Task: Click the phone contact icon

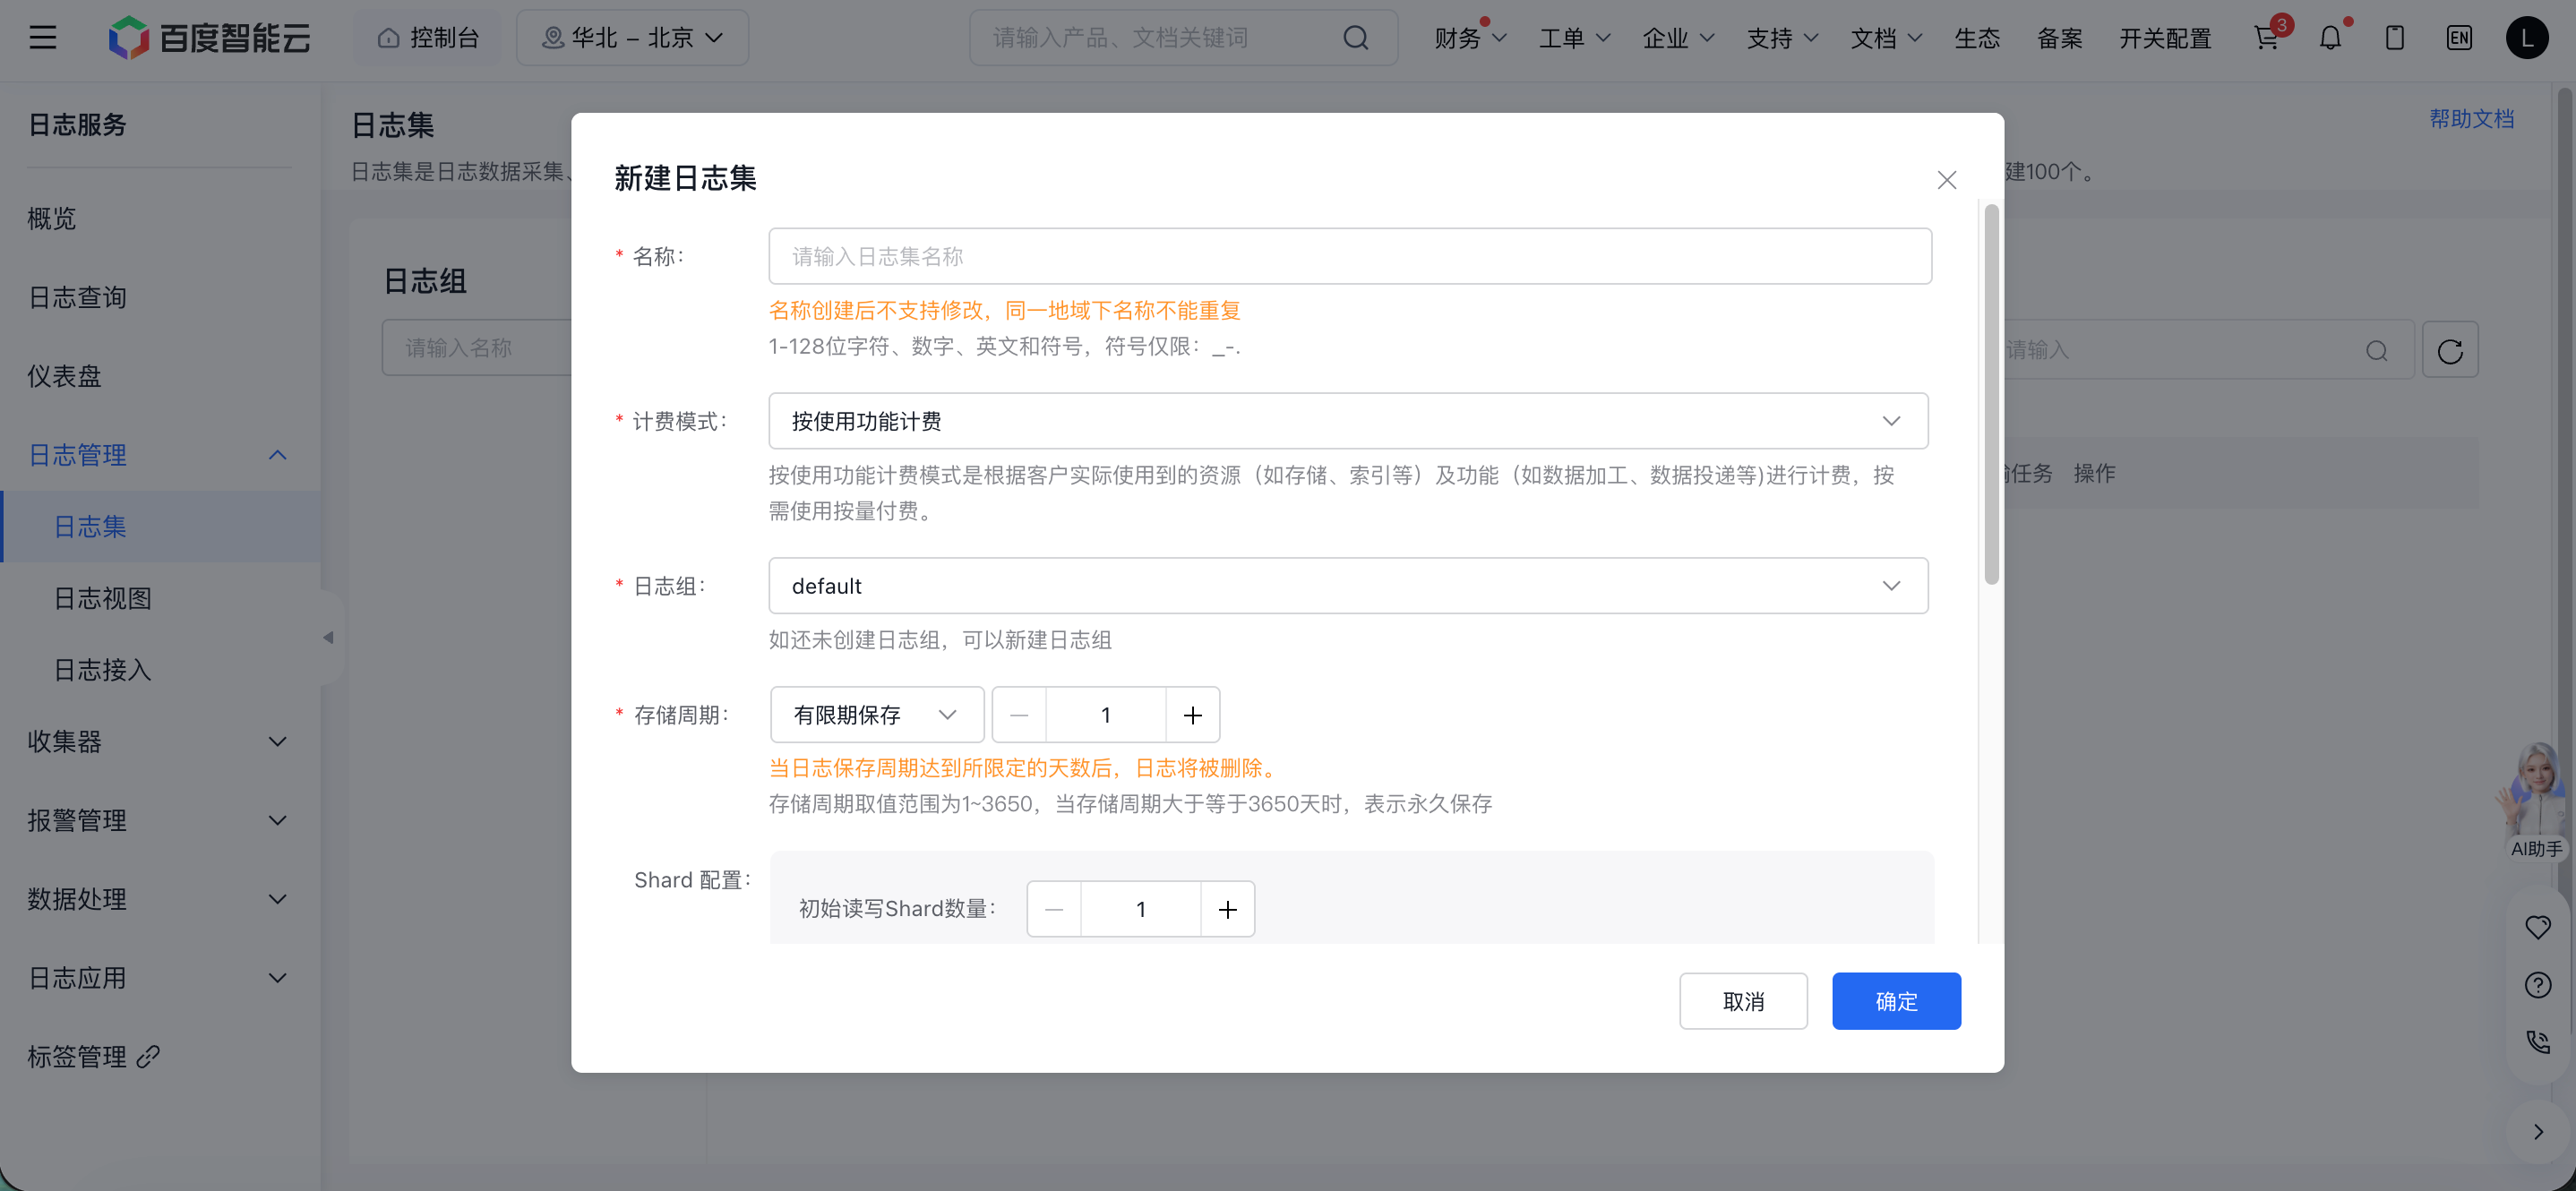Action: (2537, 1042)
